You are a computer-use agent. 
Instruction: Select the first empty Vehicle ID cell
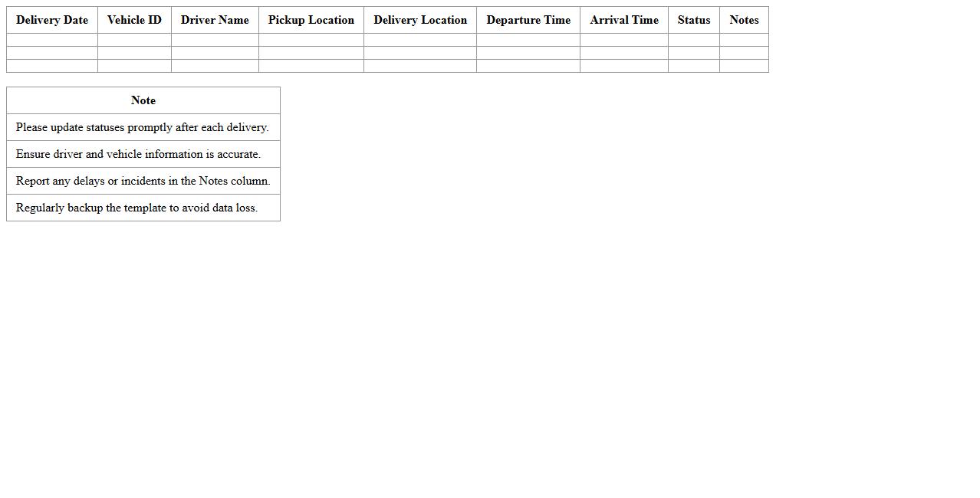134,41
